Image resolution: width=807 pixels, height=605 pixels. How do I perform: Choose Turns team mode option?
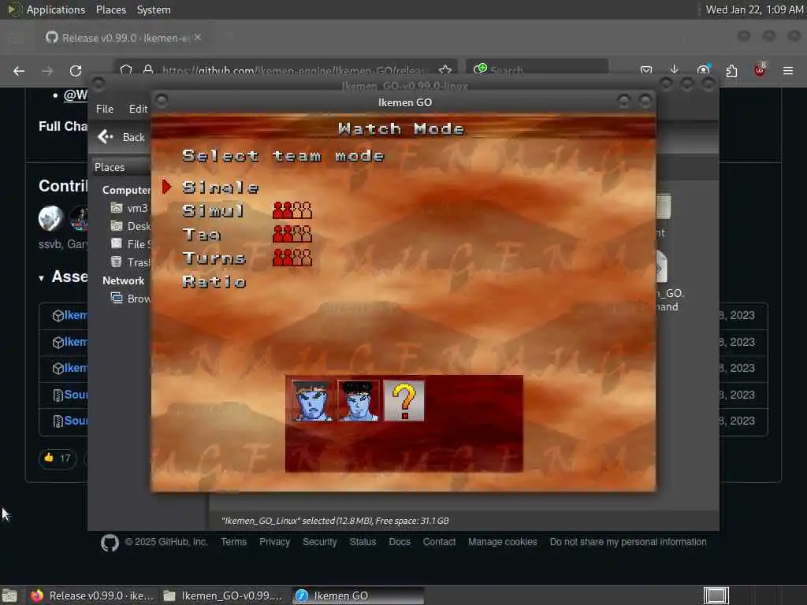tap(214, 258)
